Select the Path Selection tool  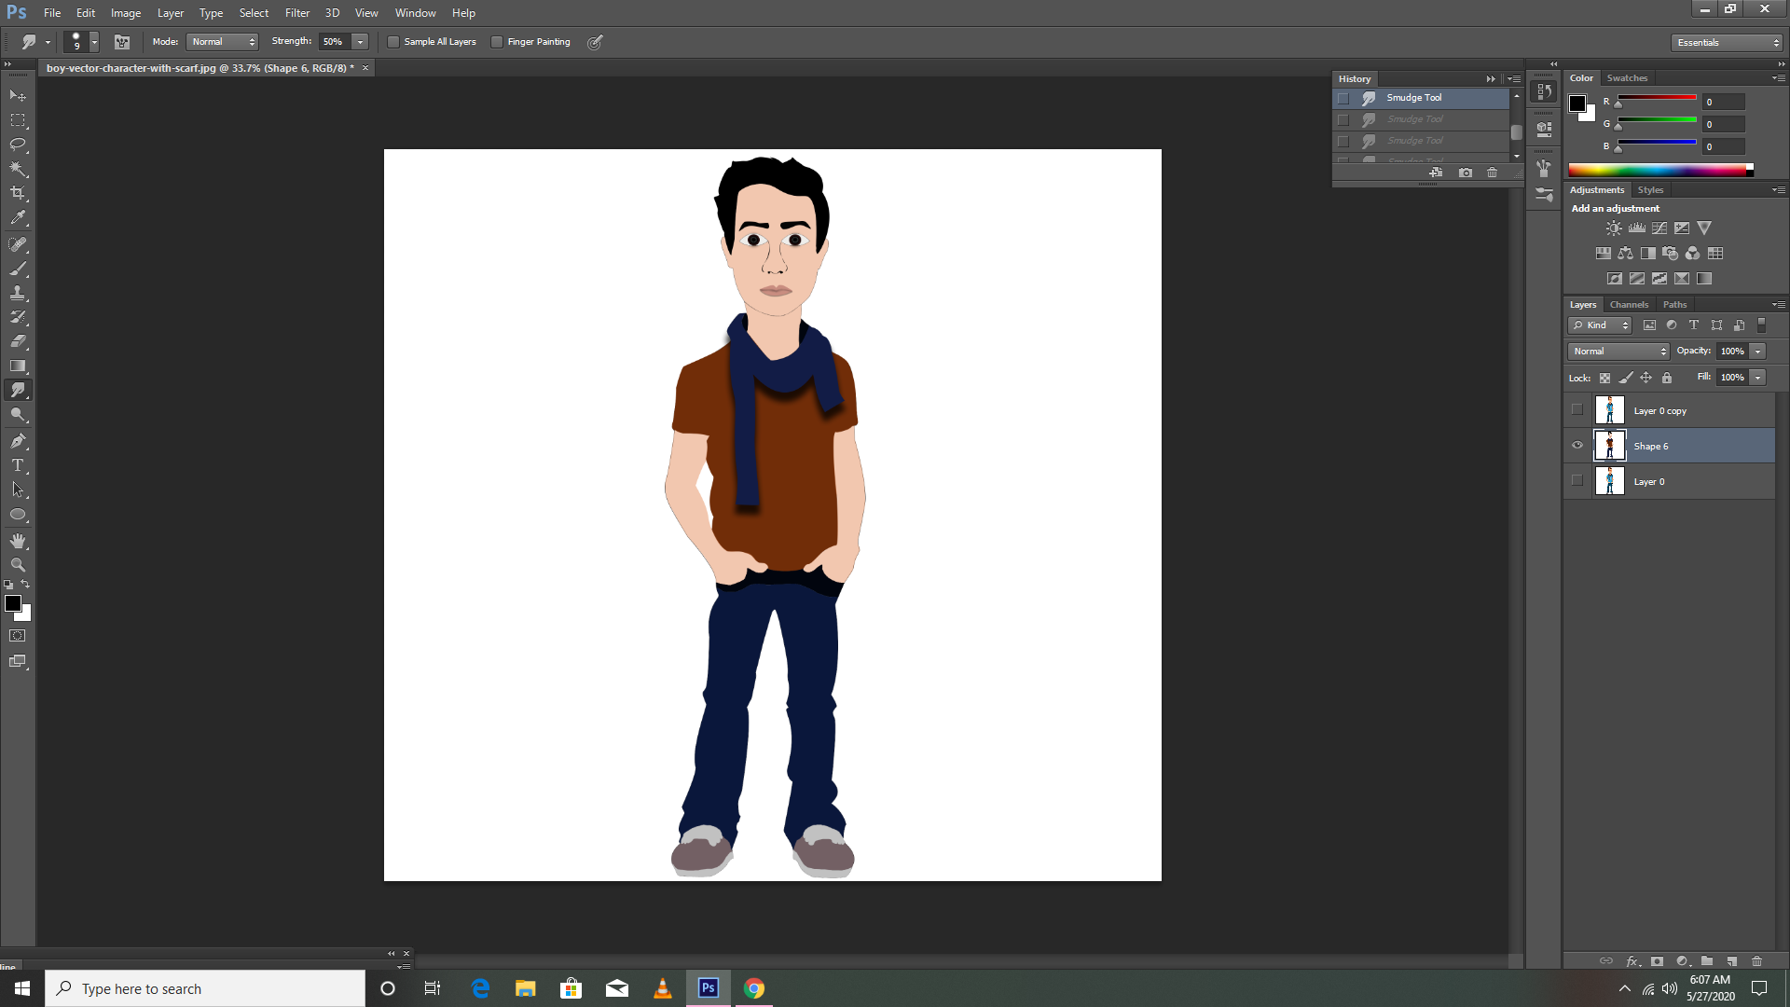(18, 490)
